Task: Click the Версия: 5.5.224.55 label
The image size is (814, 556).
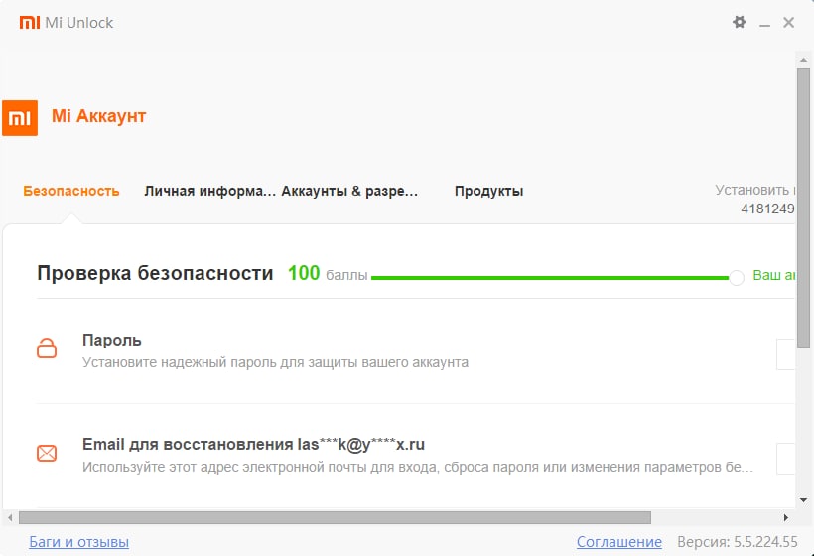Action: pyautogui.click(x=738, y=542)
